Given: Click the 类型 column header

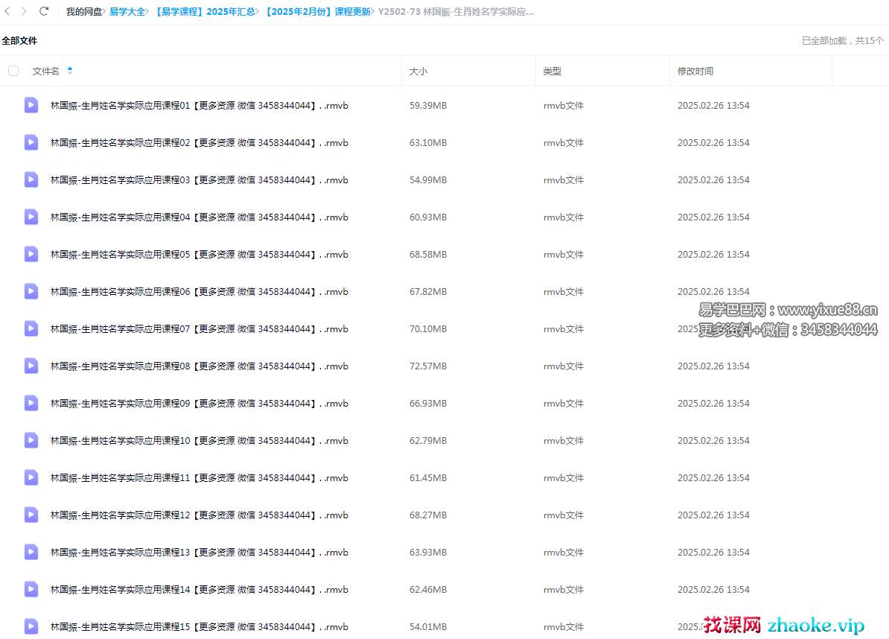Looking at the screenshot, I should [552, 71].
